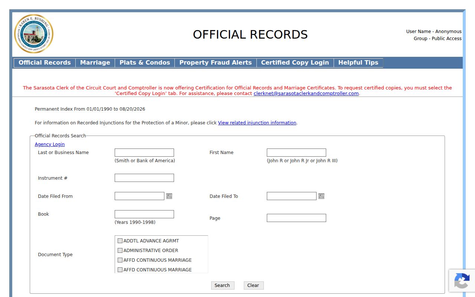Focus the First Name input field
This screenshot has width=475, height=297.
[x=297, y=153]
